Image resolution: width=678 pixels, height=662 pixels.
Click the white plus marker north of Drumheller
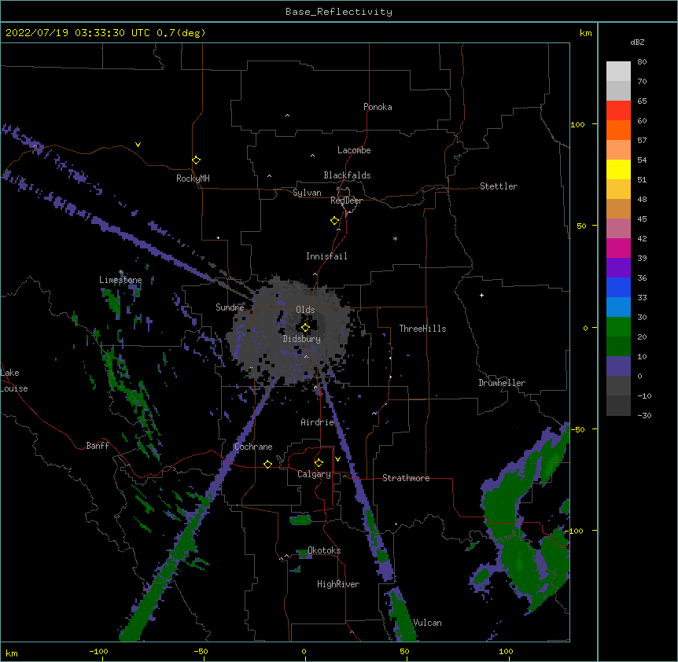(481, 295)
